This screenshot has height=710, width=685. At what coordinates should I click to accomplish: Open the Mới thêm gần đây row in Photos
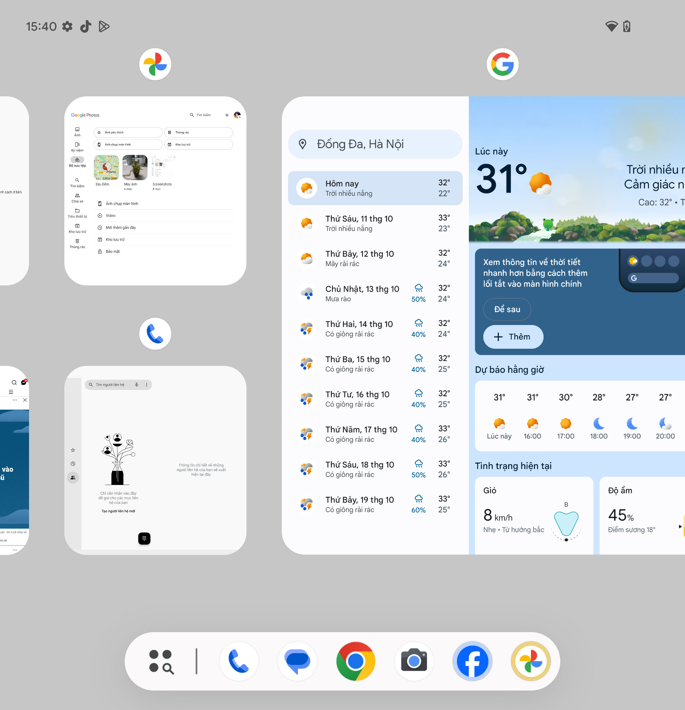[163, 228]
